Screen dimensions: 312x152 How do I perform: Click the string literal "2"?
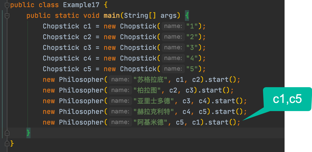192,37
